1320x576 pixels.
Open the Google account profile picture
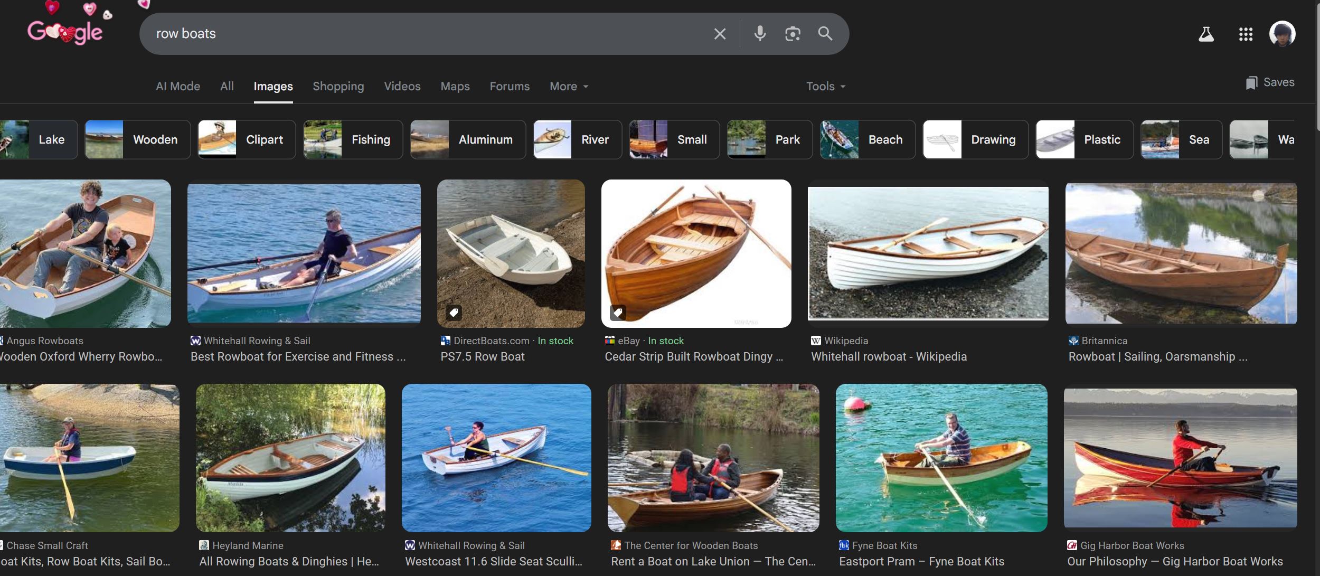(x=1282, y=34)
